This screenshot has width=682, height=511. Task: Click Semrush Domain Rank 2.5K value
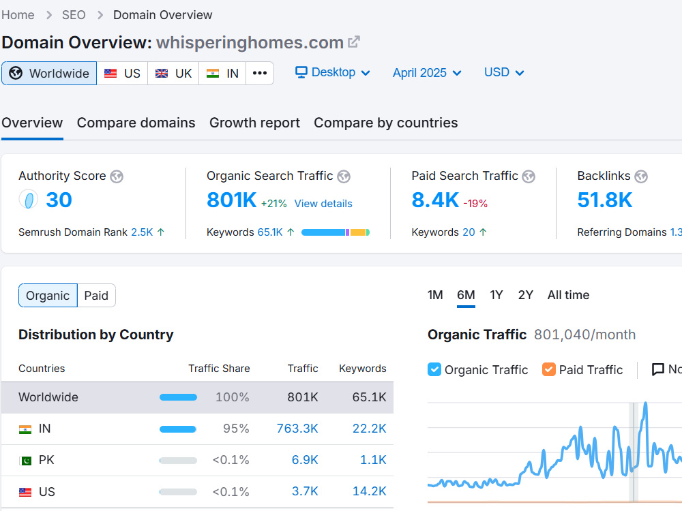(x=142, y=232)
